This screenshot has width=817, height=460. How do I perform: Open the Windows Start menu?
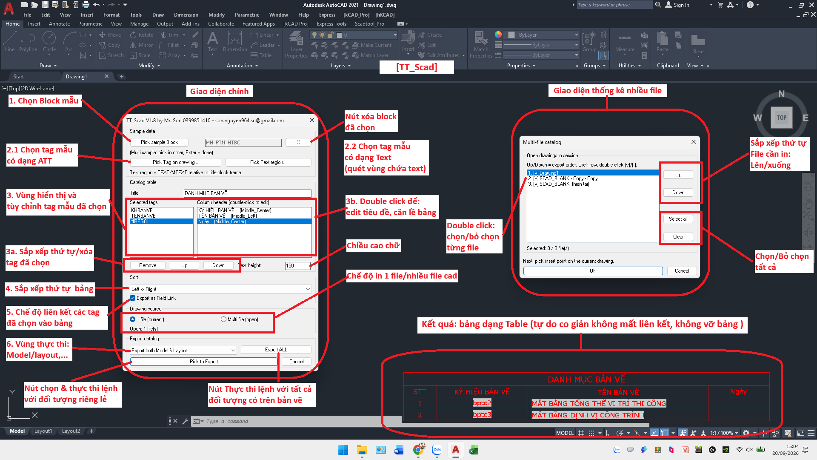343,450
